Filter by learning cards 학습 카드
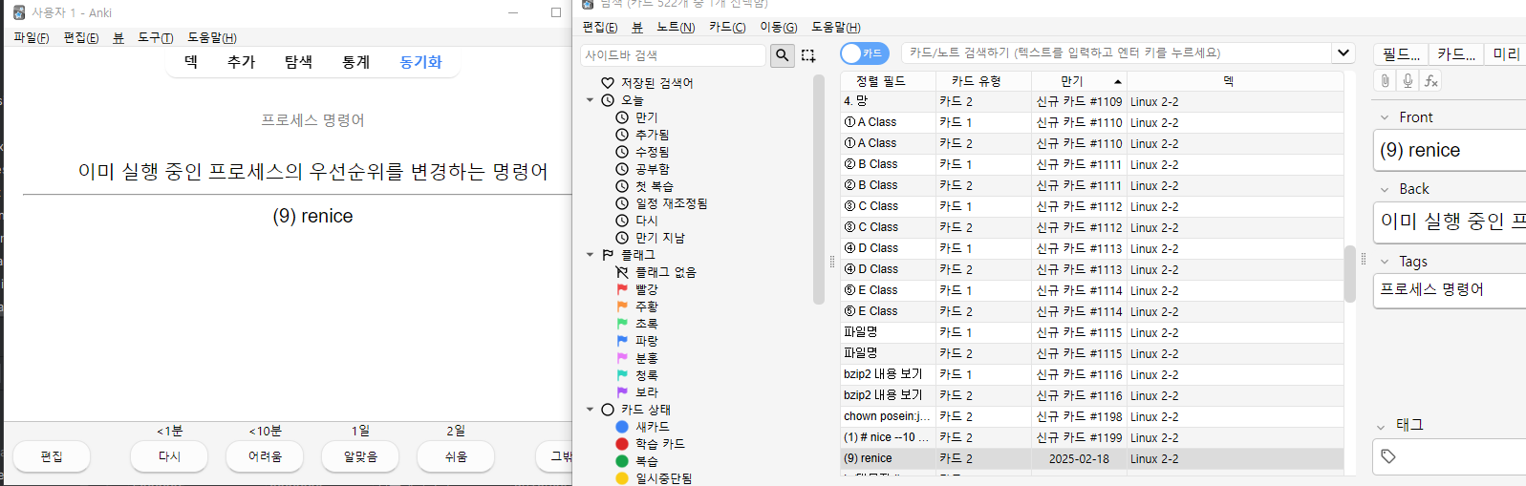Image resolution: width=1526 pixels, height=486 pixels. coord(651,444)
